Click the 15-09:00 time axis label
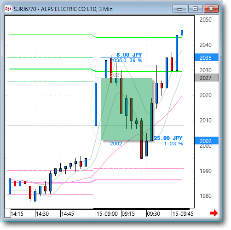The image size is (231, 230). point(107,213)
